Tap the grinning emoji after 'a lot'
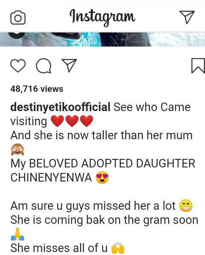The height and width of the screenshot is (255, 205). pyautogui.click(x=186, y=206)
